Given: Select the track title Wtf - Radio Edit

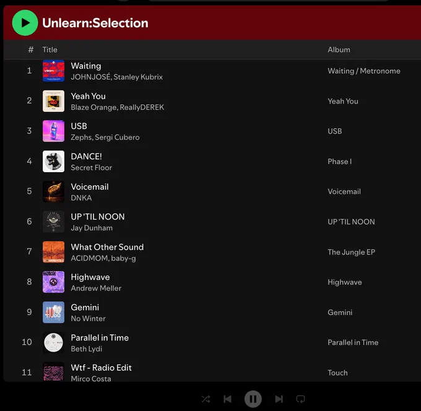Looking at the screenshot, I should [101, 368].
